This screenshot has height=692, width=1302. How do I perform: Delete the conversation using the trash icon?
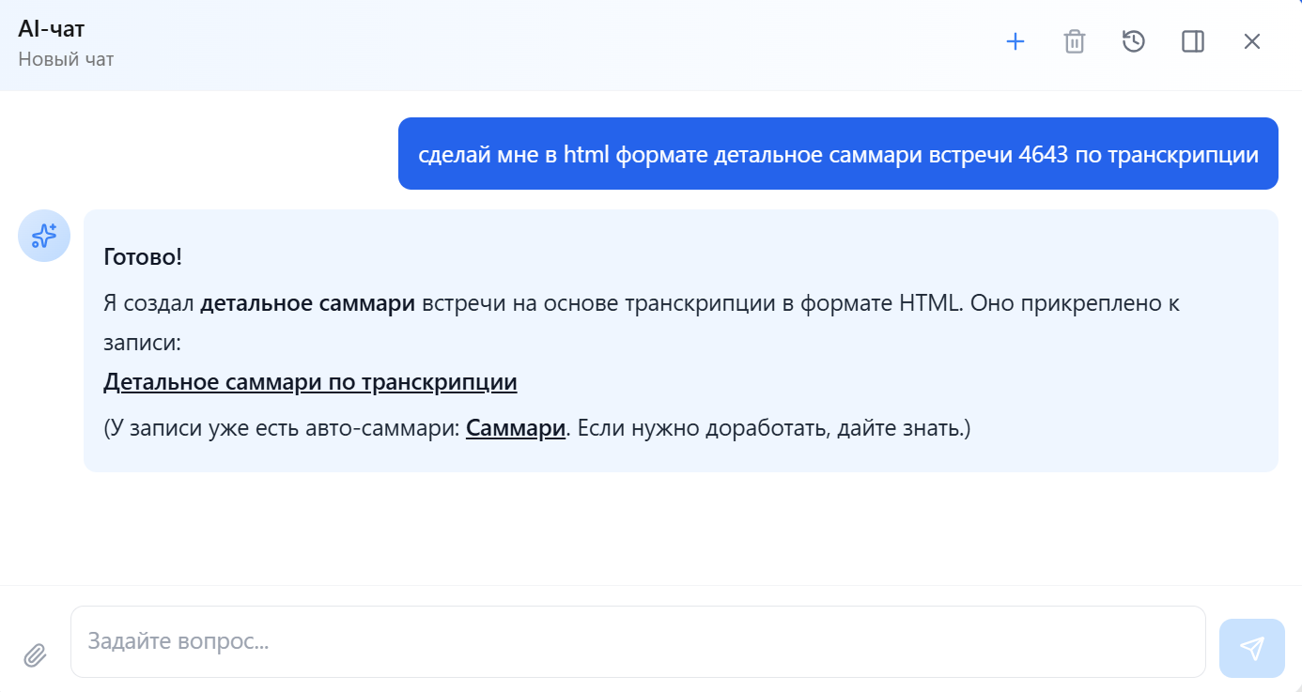(1074, 41)
